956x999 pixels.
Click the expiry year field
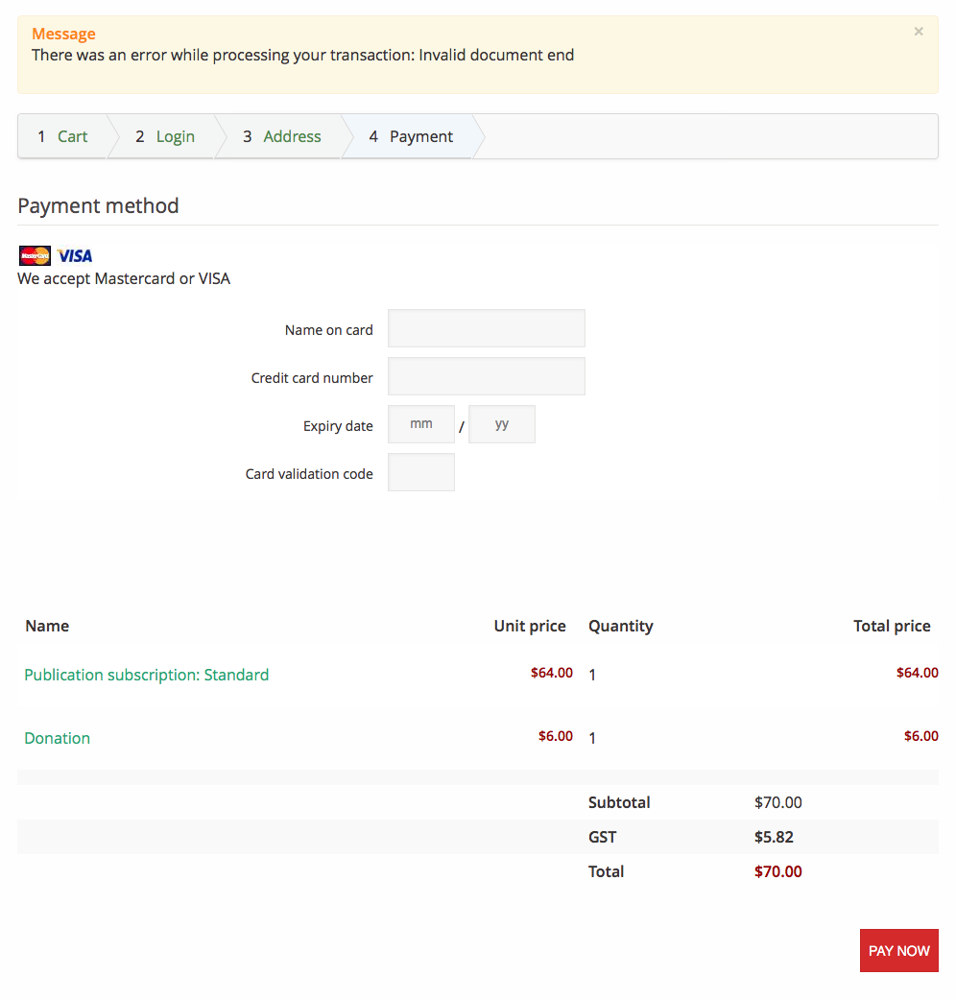point(502,424)
